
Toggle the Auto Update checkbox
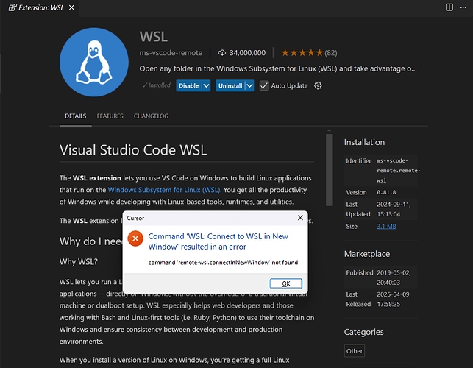pos(264,85)
